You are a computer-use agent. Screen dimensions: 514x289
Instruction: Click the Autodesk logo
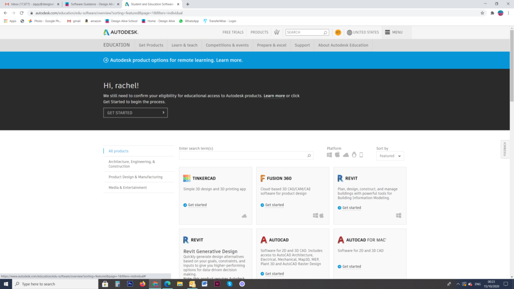click(x=120, y=32)
